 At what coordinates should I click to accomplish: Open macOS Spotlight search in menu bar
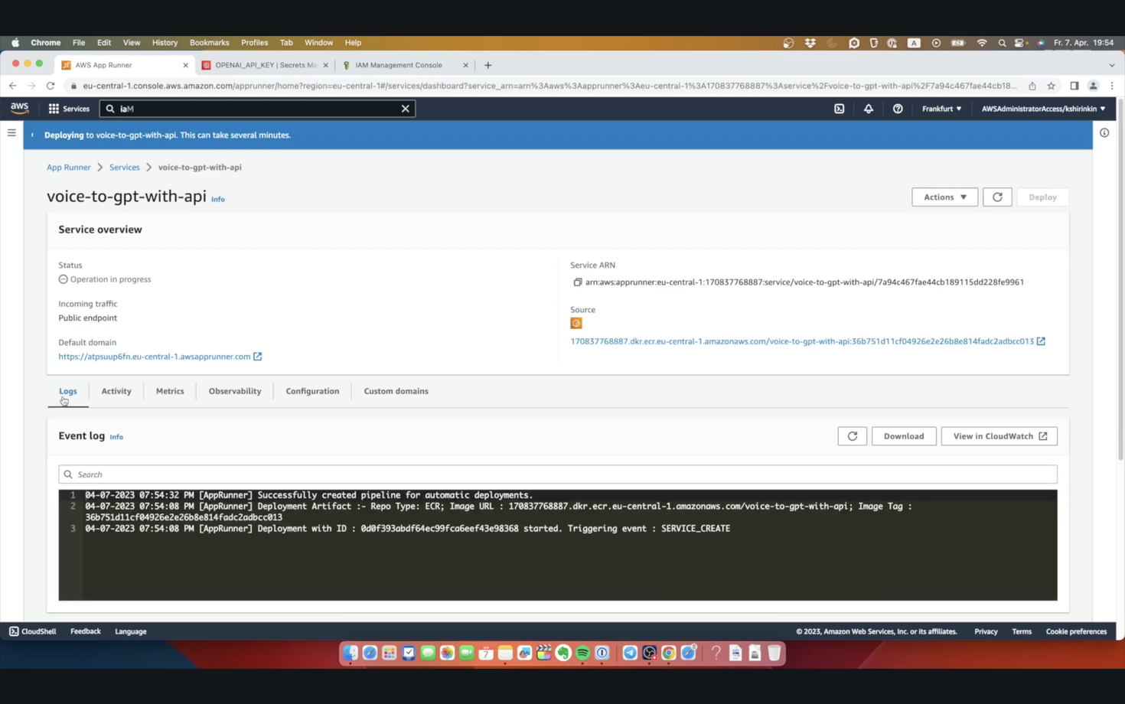click(1002, 43)
